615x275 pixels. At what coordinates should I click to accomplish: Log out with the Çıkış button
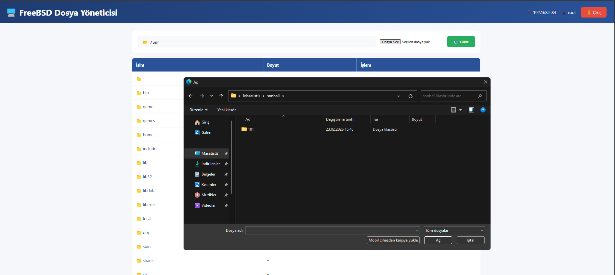tap(594, 12)
